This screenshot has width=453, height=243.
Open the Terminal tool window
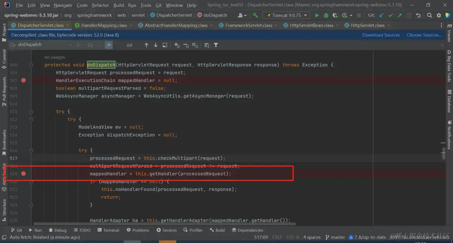point(108,230)
